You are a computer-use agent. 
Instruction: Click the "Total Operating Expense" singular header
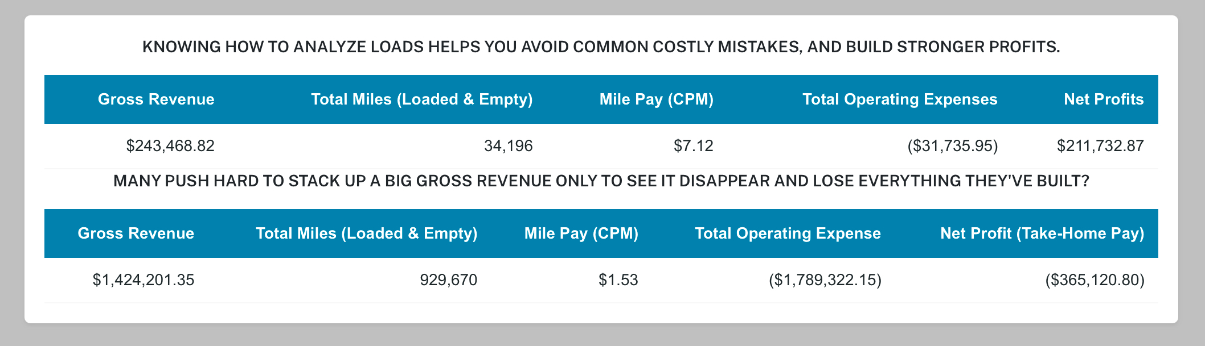788,234
